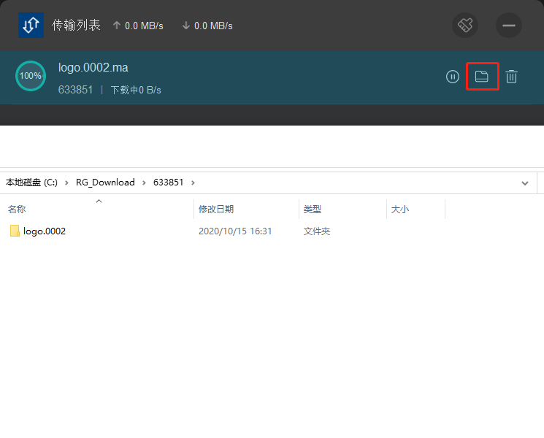Expand chevron after RG_Download
Image resolution: width=544 pixels, height=438 pixels.
pyautogui.click(x=144, y=182)
